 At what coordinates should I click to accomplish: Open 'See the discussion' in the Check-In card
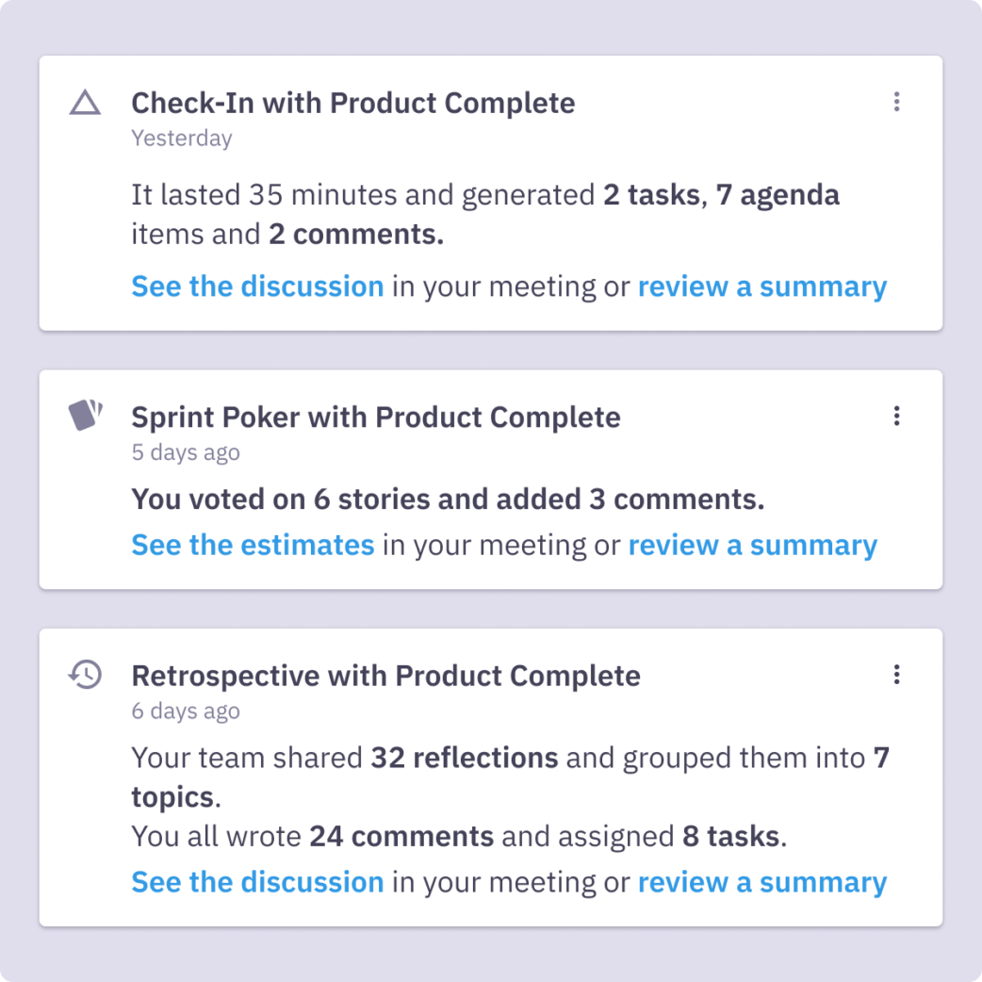pos(257,286)
